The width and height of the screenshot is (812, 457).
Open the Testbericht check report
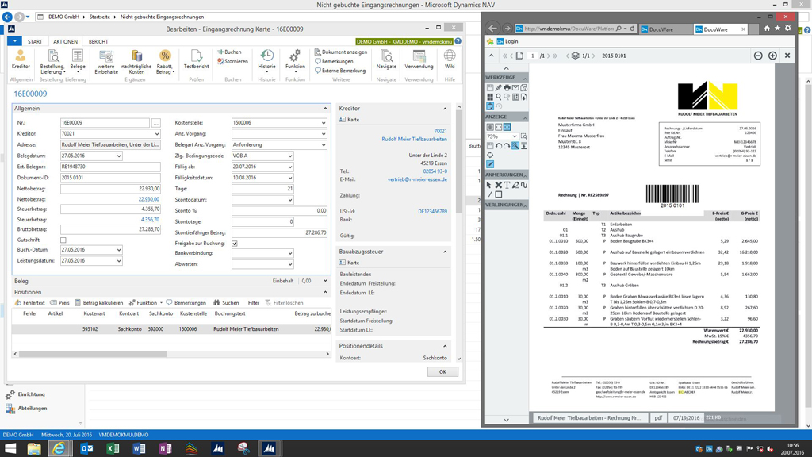tap(196, 58)
